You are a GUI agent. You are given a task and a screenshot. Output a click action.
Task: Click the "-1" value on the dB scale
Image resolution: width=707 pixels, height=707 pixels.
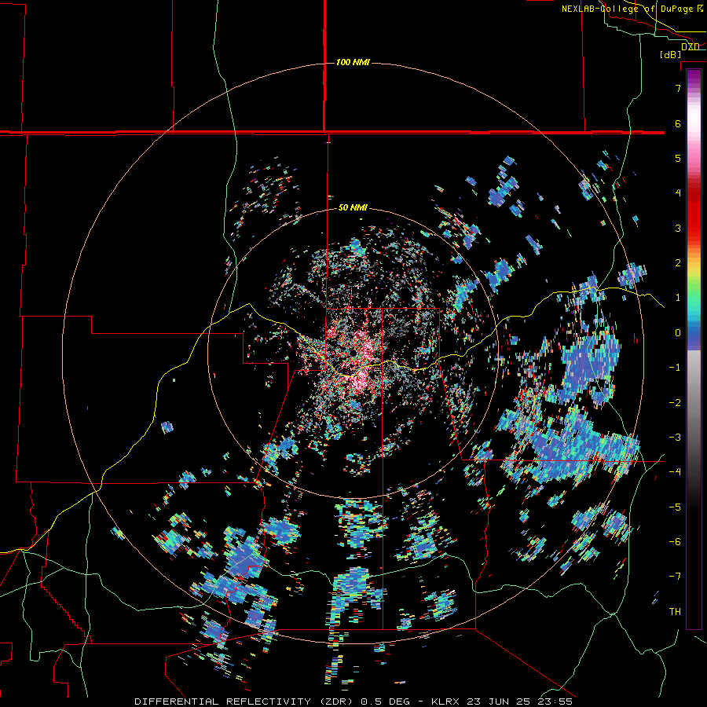(x=675, y=368)
